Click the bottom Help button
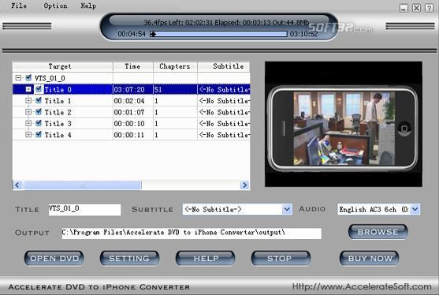Viewport: 439px width, 295px height. coord(206,258)
